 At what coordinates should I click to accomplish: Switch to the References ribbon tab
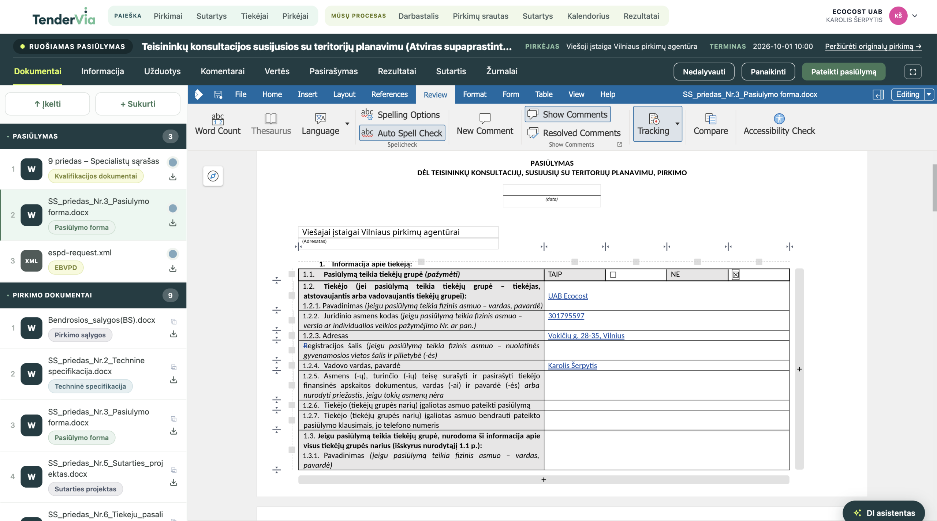point(389,94)
